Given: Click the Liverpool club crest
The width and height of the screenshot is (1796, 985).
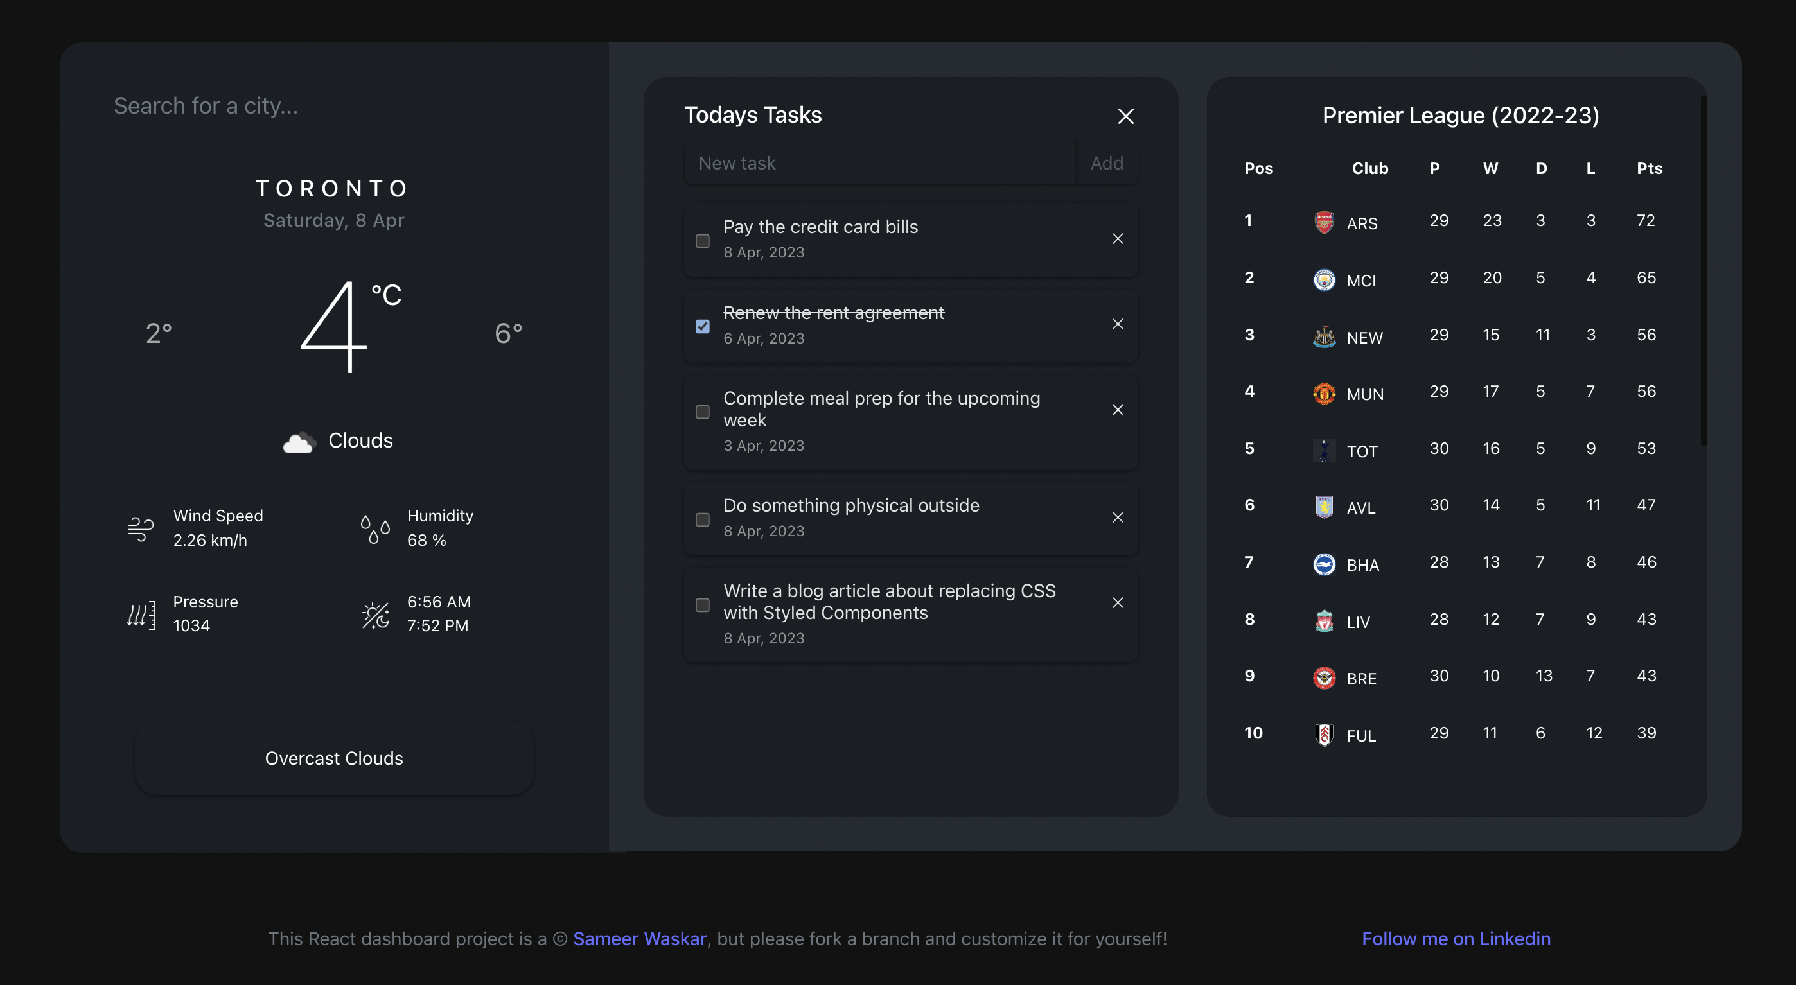Looking at the screenshot, I should point(1323,620).
